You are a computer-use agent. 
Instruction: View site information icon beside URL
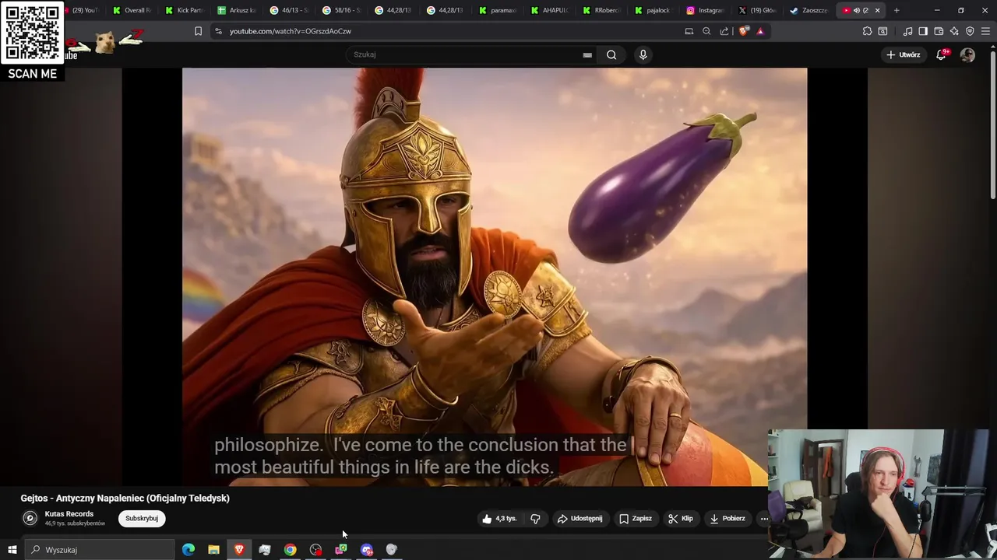coord(218,31)
